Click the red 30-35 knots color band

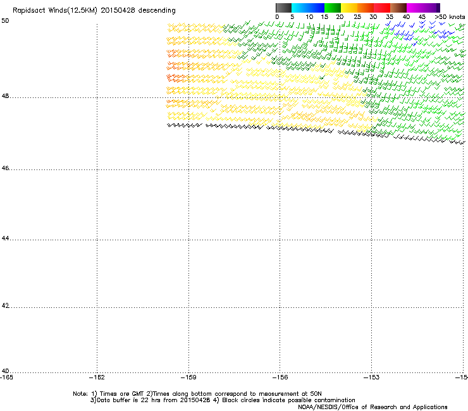[x=382, y=8]
